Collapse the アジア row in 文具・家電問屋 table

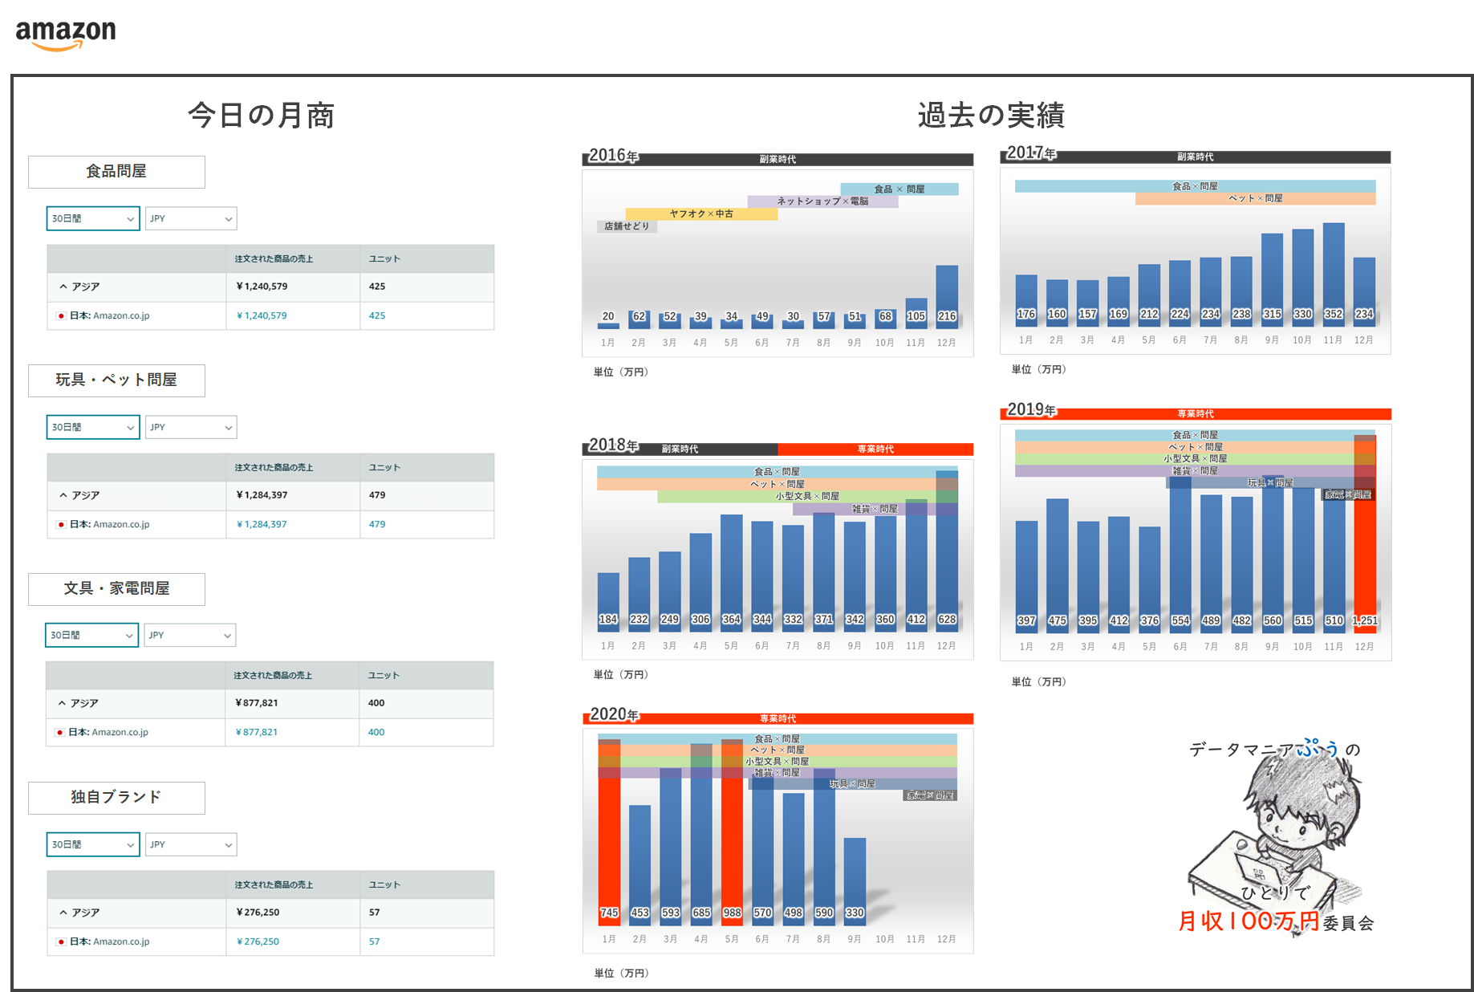coord(63,703)
